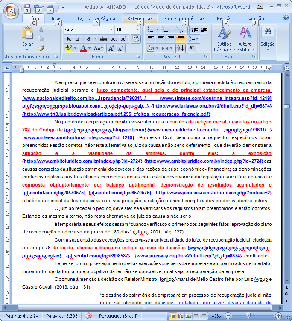Open the Correspondências tab
292x321 pixels.
click(184, 18)
